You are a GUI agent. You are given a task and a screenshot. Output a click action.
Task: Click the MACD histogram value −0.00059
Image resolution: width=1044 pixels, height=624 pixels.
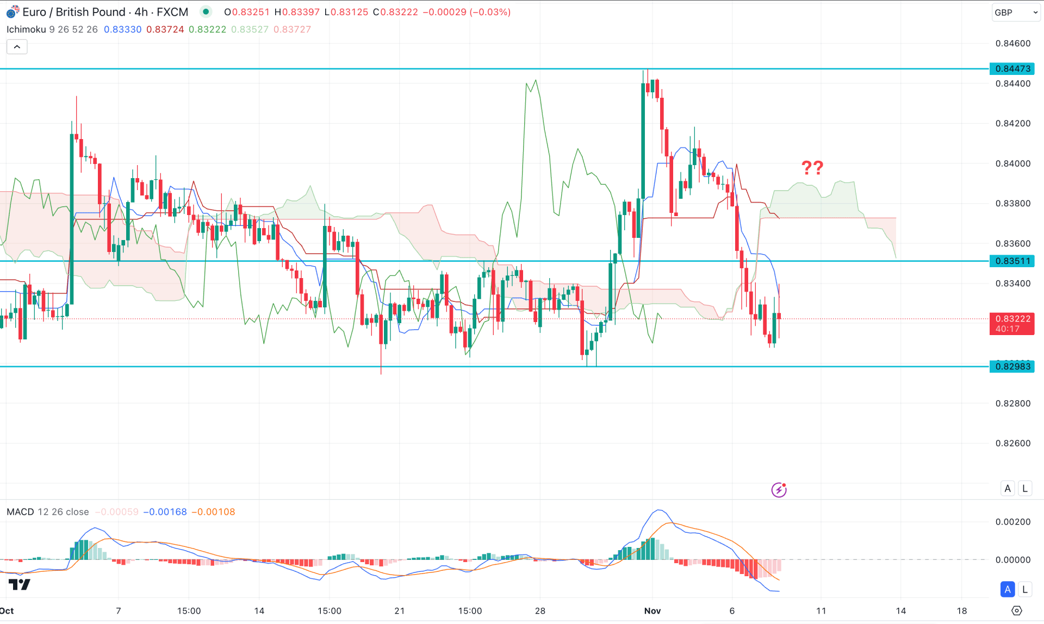117,512
